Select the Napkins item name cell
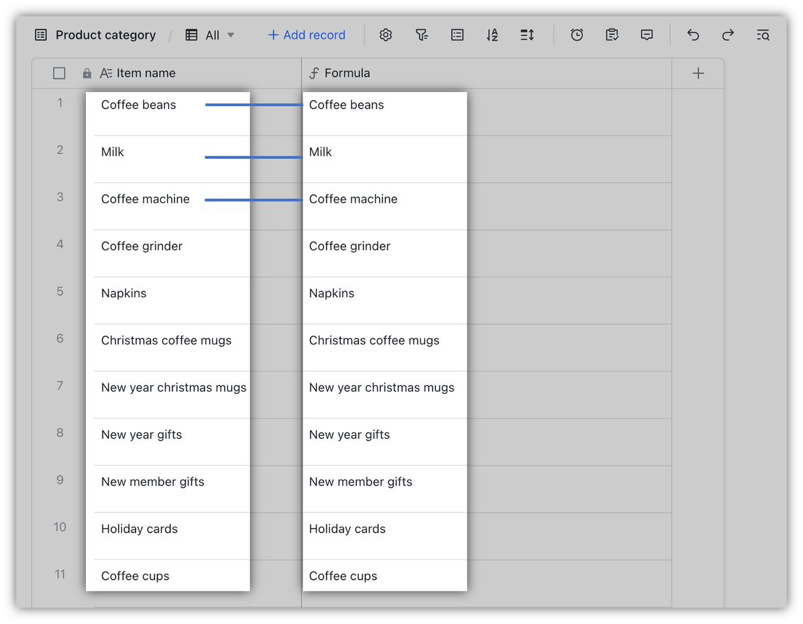Image resolution: width=803 pixels, height=624 pixels. 124,294
